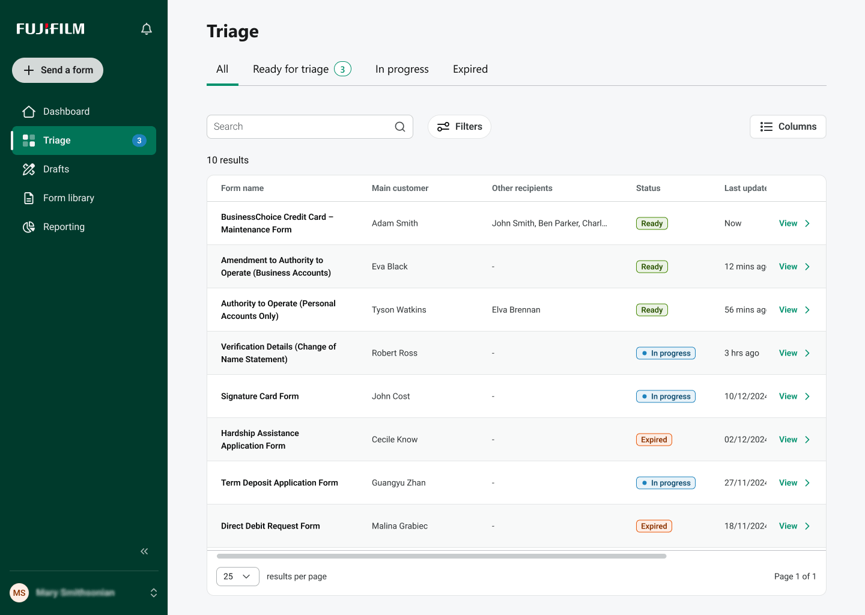865x615 pixels.
Task: Click the Dashboard home icon
Action: coord(28,111)
